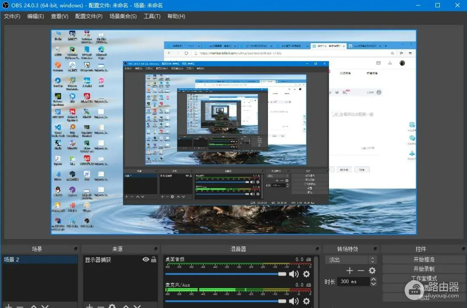Open desktop audio settings gear
The width and height of the screenshot is (467, 308).
(306, 274)
